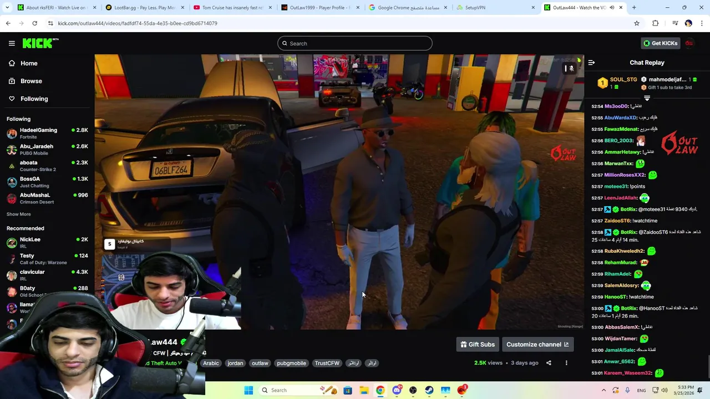Switch to Tom Cruise YouTube tab
The width and height of the screenshot is (710, 399).
click(x=231, y=8)
